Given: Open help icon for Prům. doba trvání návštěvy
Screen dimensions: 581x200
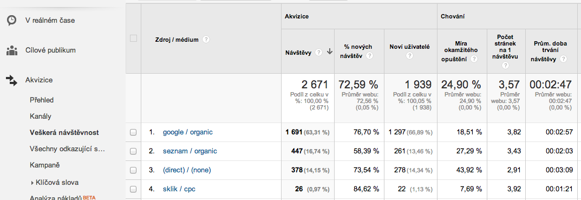Looking at the screenshot, I should [563, 59].
